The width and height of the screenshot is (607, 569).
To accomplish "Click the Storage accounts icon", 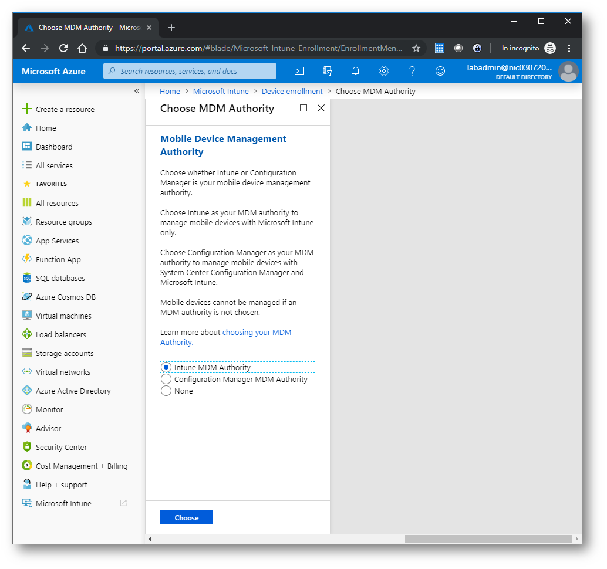I will pos(27,353).
